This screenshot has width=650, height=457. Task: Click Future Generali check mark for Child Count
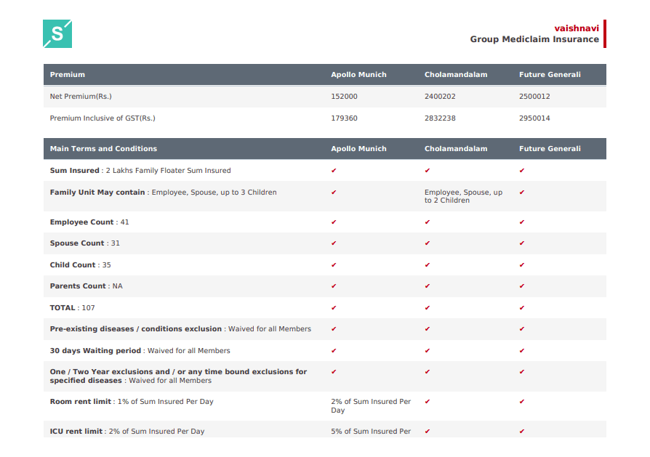tap(522, 264)
